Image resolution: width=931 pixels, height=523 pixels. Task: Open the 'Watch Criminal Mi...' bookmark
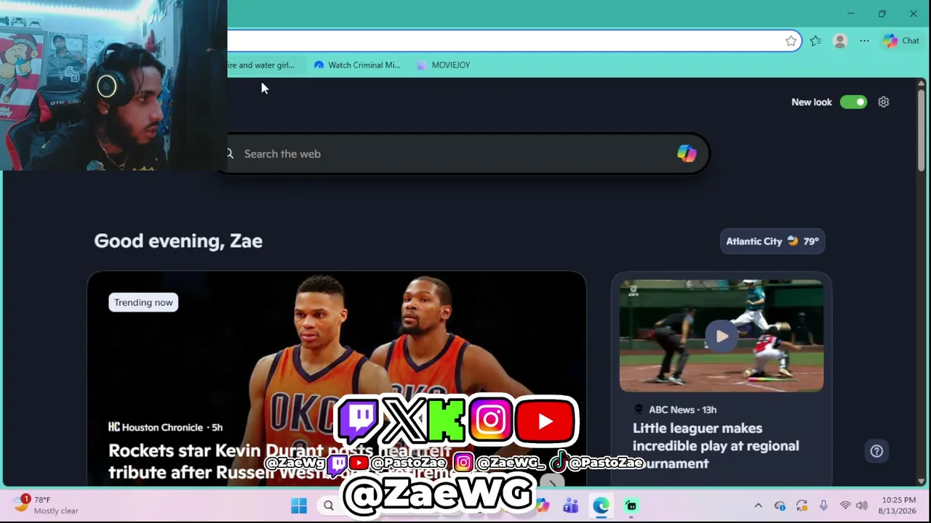click(357, 65)
